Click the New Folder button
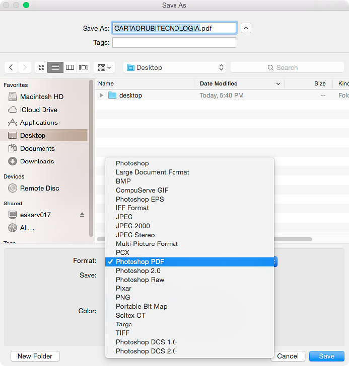Viewport: 349px width, 366px height. [35, 356]
